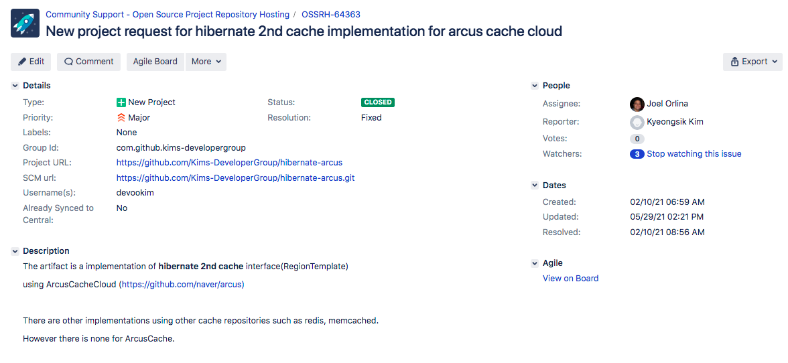Open the hibernate-arcus Project URL link
Screen dimensions: 788x363
(229, 163)
